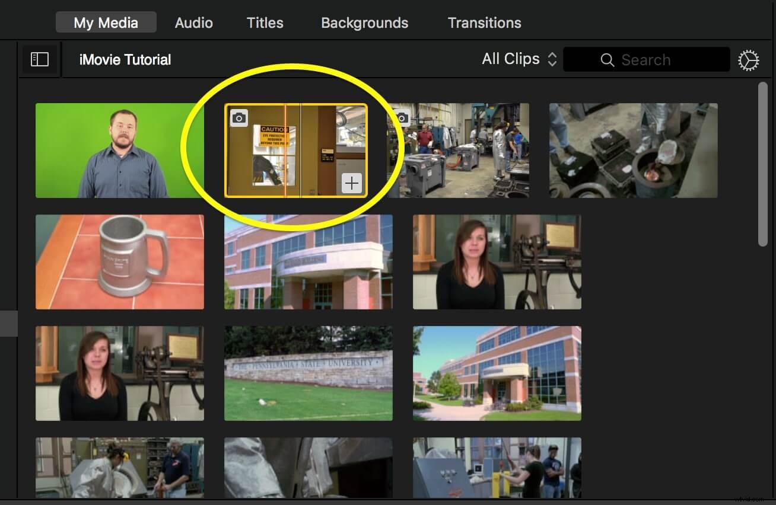Select the My Media tab
The height and width of the screenshot is (505, 776).
click(x=106, y=22)
